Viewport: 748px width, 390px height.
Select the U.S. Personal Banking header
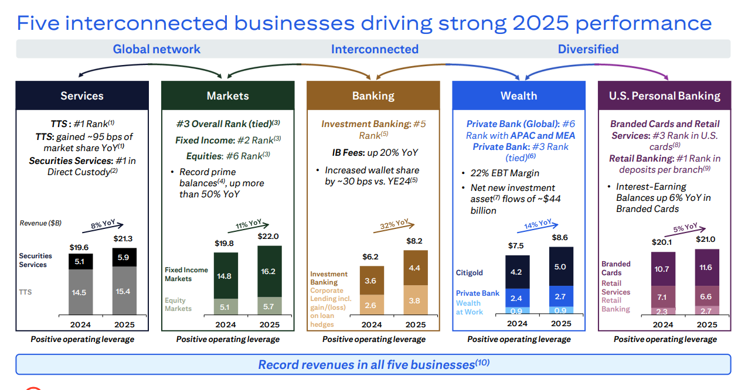pyautogui.click(x=664, y=96)
